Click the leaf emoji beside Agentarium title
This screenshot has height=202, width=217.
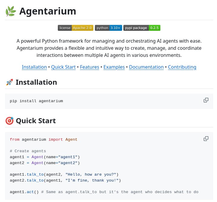[x=11, y=11]
